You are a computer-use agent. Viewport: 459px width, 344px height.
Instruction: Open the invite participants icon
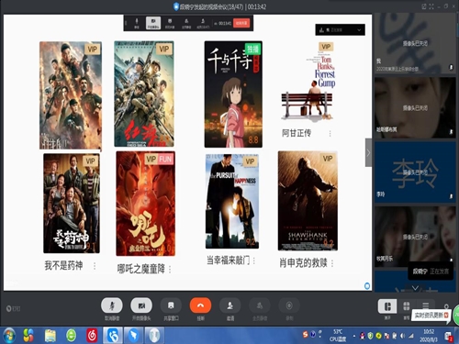230,305
